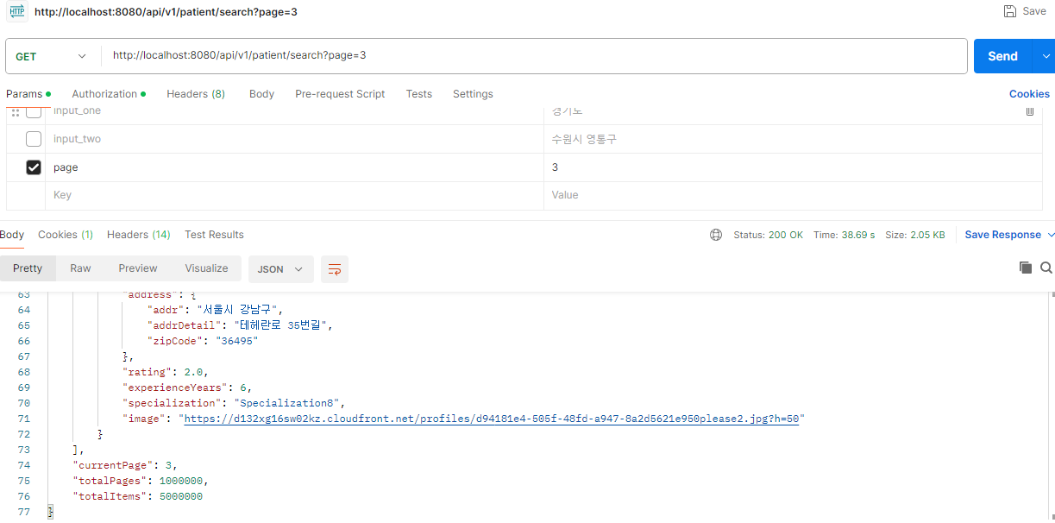
Task: Click the request URL input field
Action: (x=534, y=56)
